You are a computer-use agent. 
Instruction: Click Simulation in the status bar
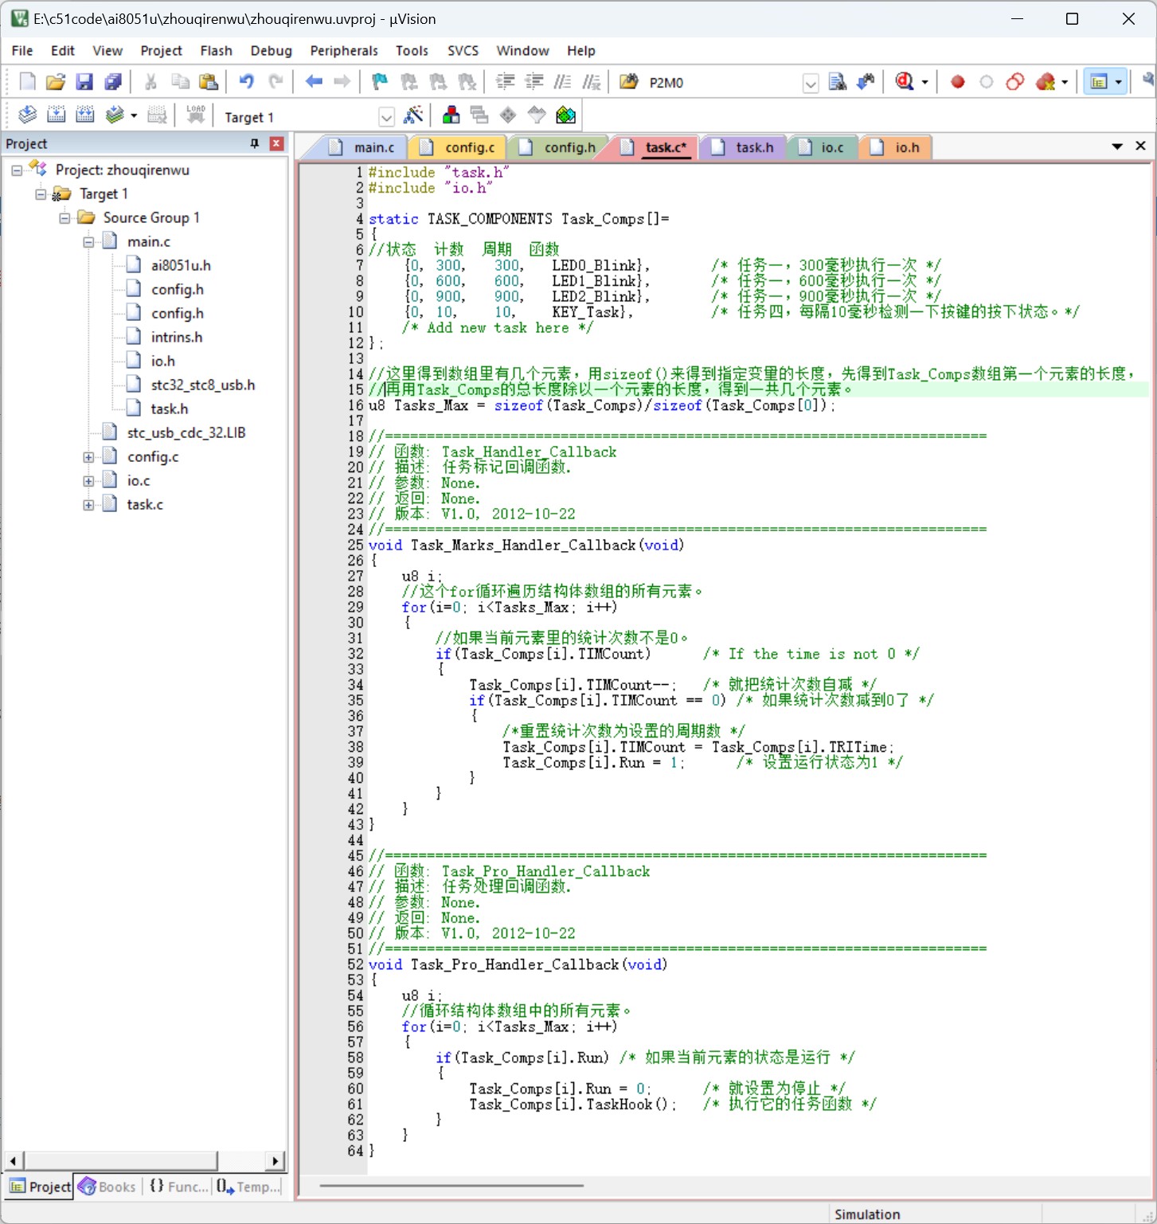click(x=867, y=1214)
